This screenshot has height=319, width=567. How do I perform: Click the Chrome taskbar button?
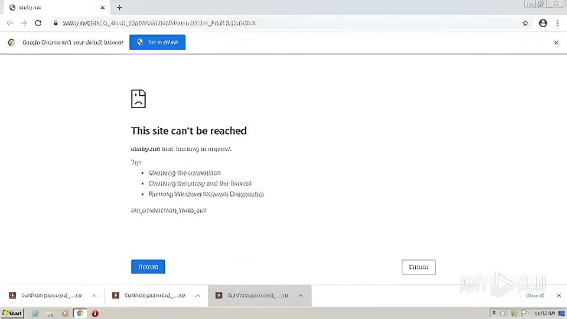point(80,314)
